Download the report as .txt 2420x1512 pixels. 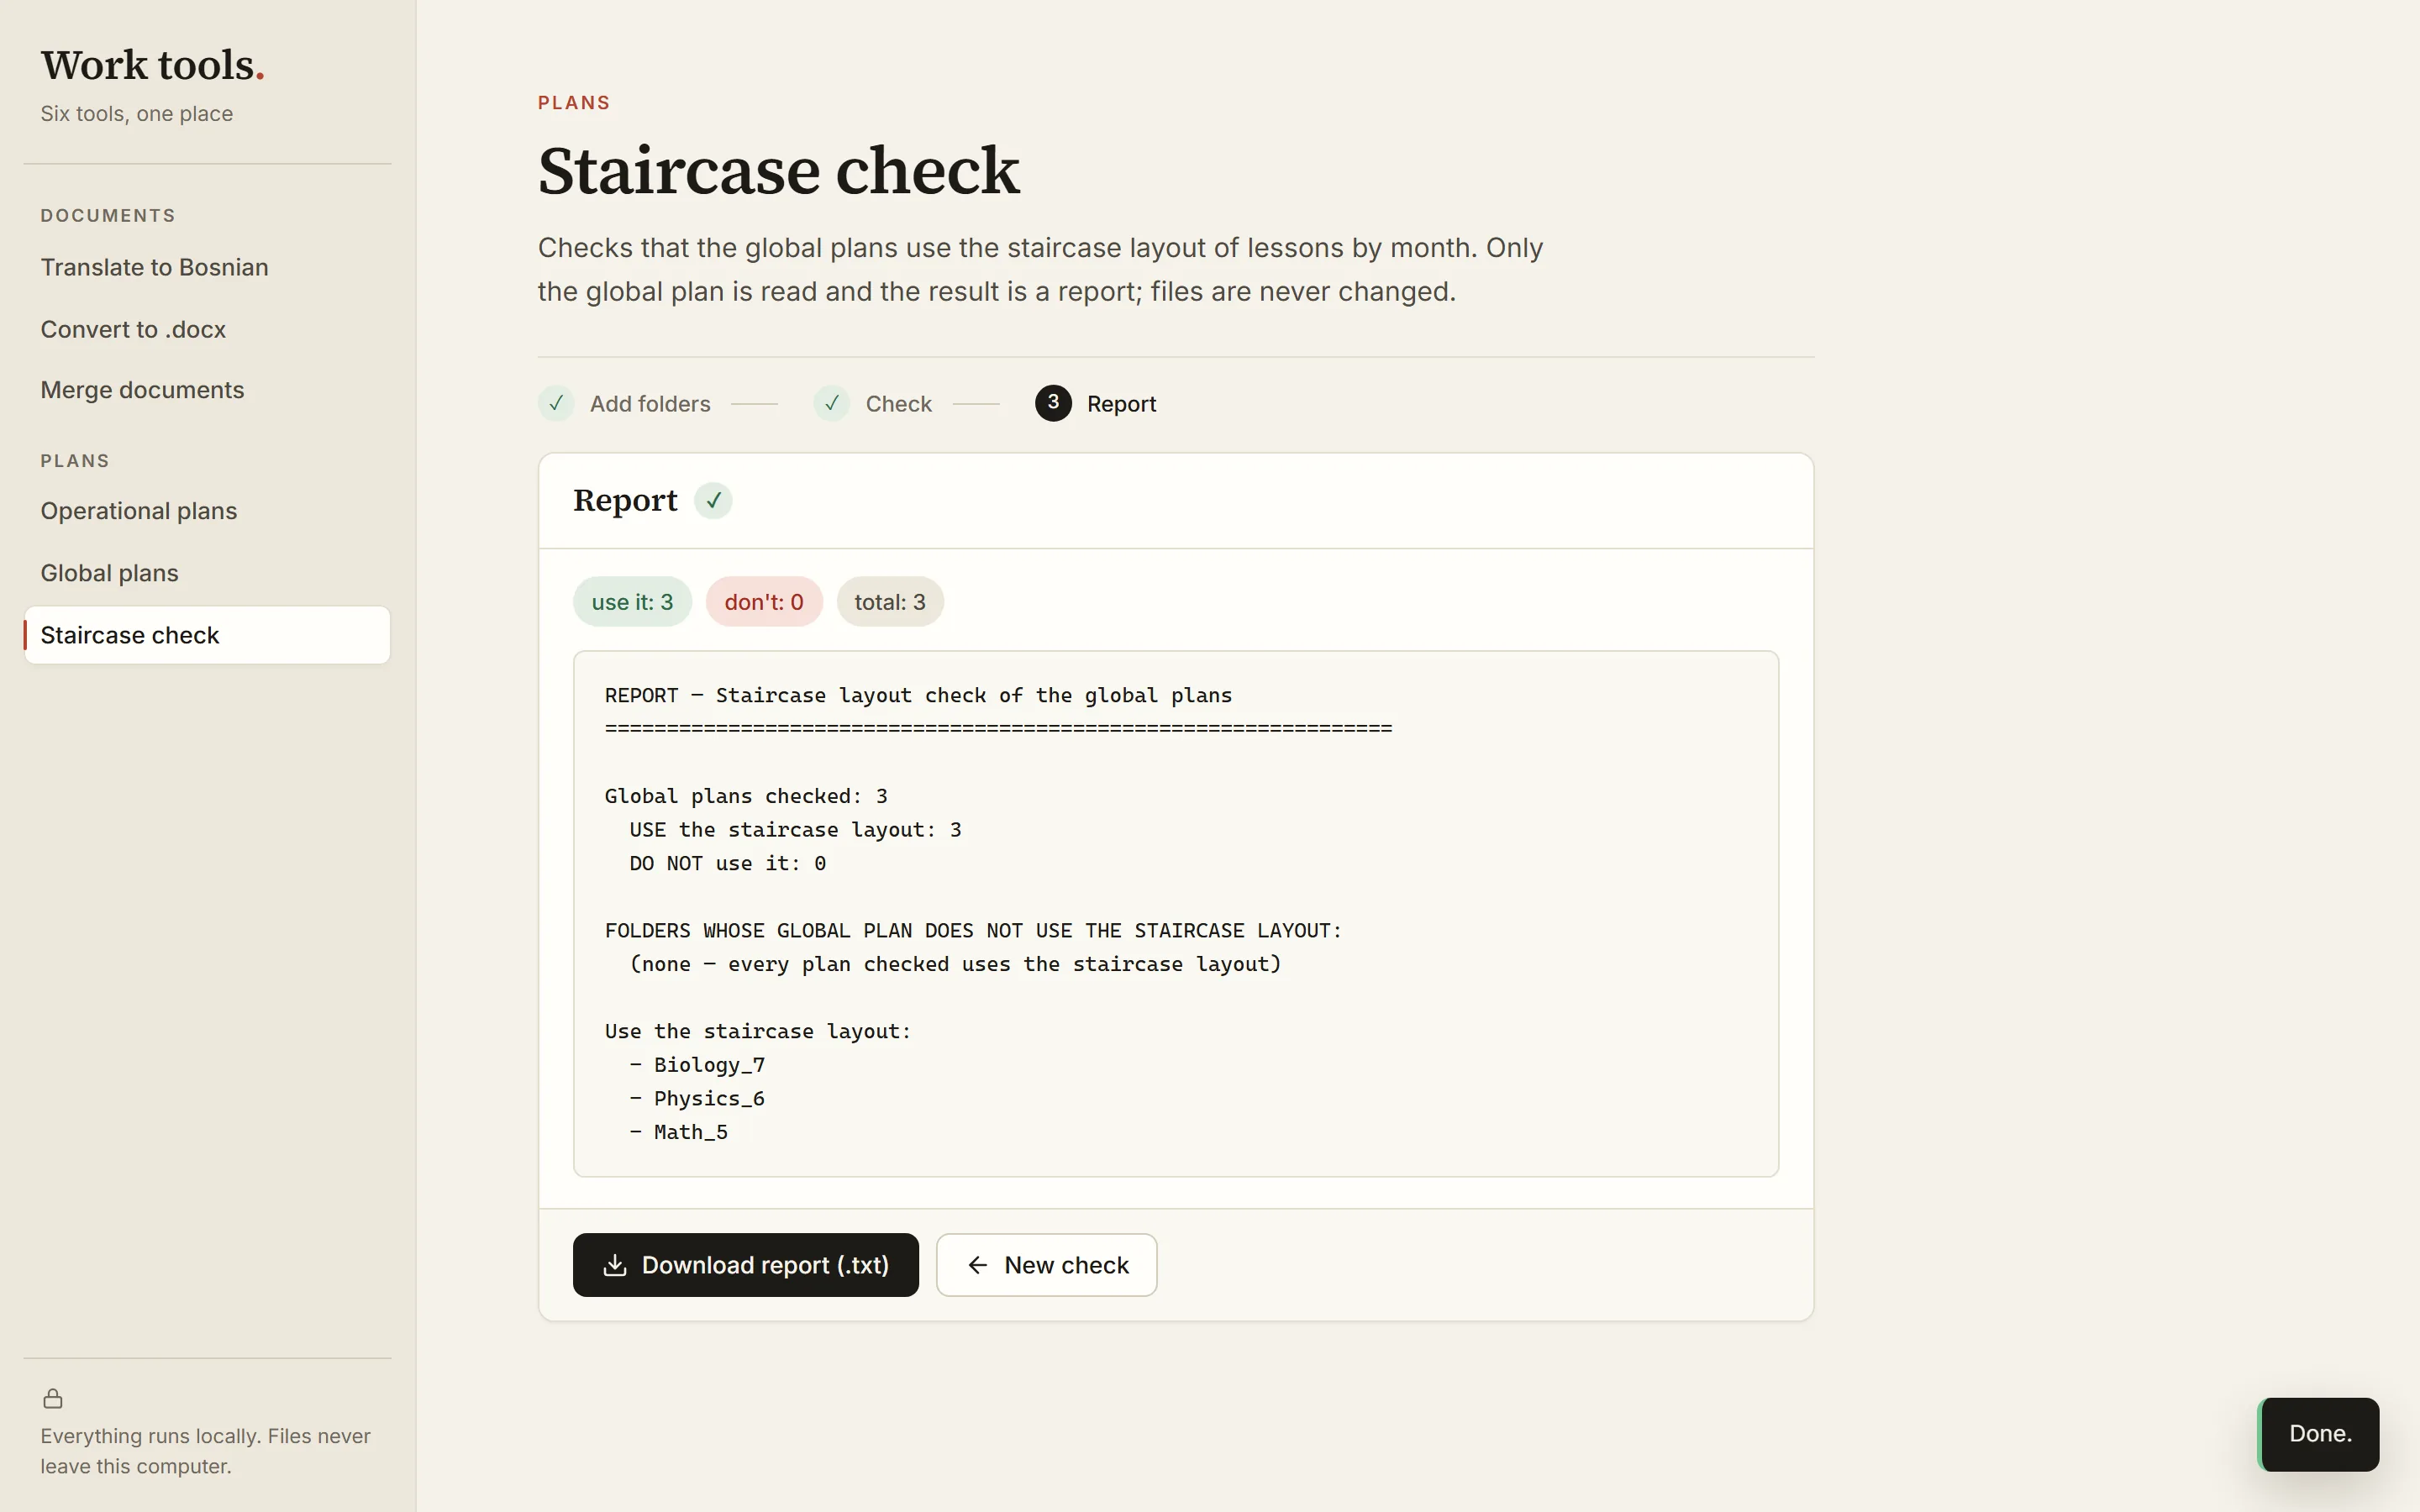(x=745, y=1265)
